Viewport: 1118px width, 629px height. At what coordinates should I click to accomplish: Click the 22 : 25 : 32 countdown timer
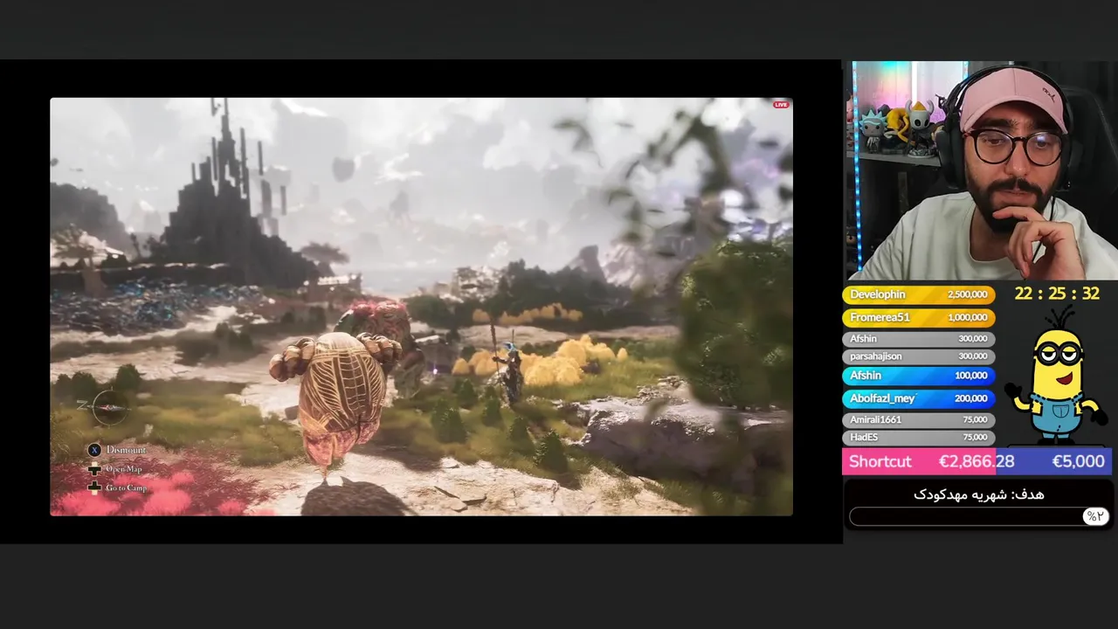coord(1057,294)
